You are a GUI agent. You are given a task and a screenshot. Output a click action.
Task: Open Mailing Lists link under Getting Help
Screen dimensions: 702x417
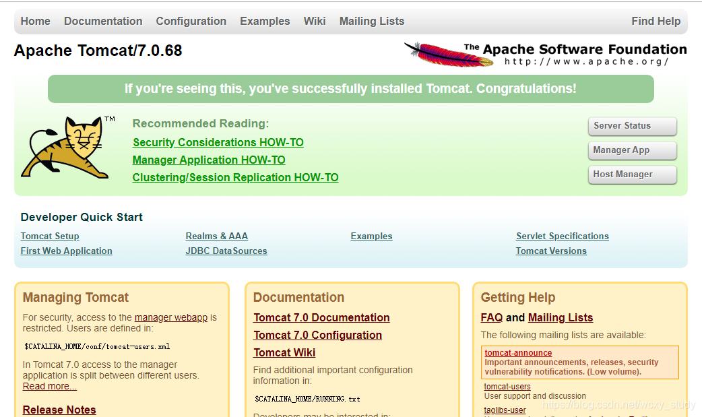click(x=561, y=317)
